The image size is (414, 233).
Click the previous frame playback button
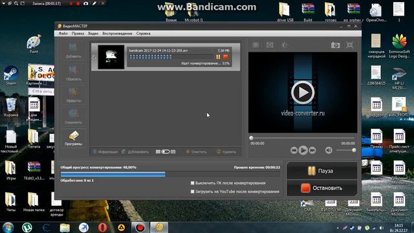point(294,150)
